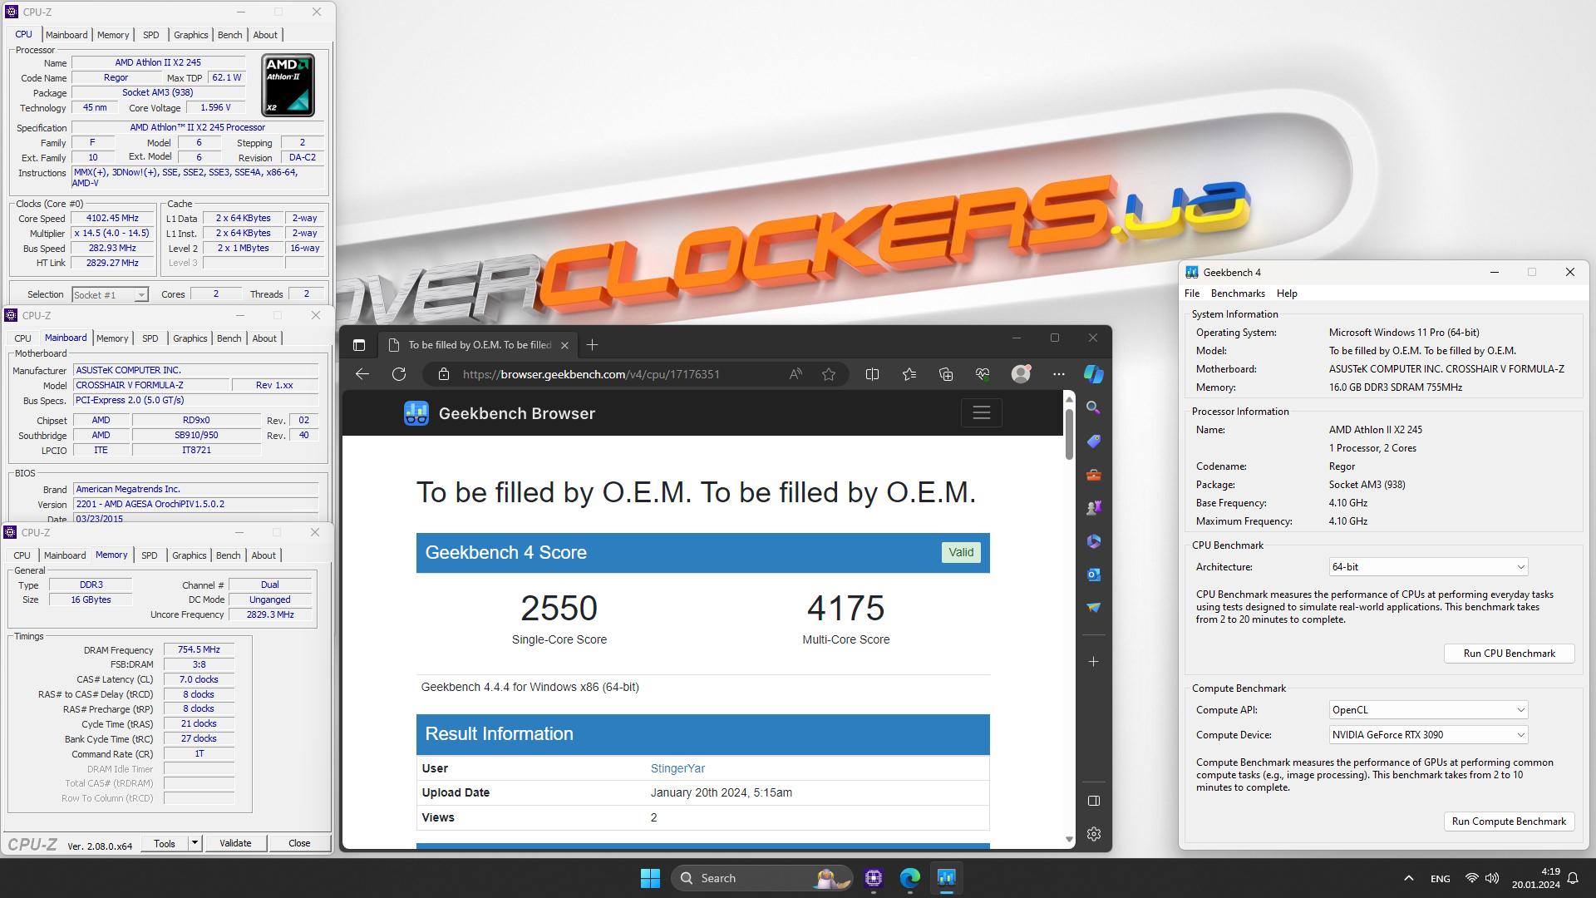Open Graphics tab in the bottom CPU-Z window
Viewport: 1596px width, 898px height.
(190, 555)
